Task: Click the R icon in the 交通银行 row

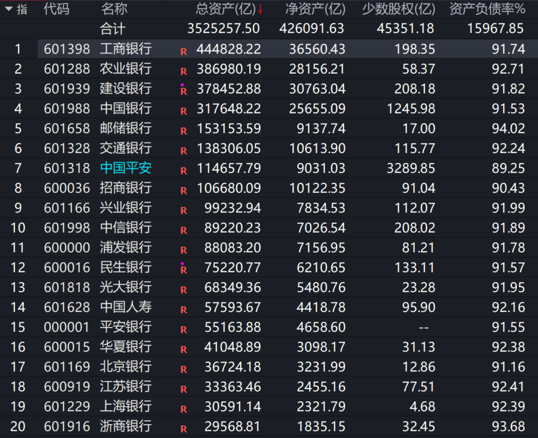Action: click(184, 151)
